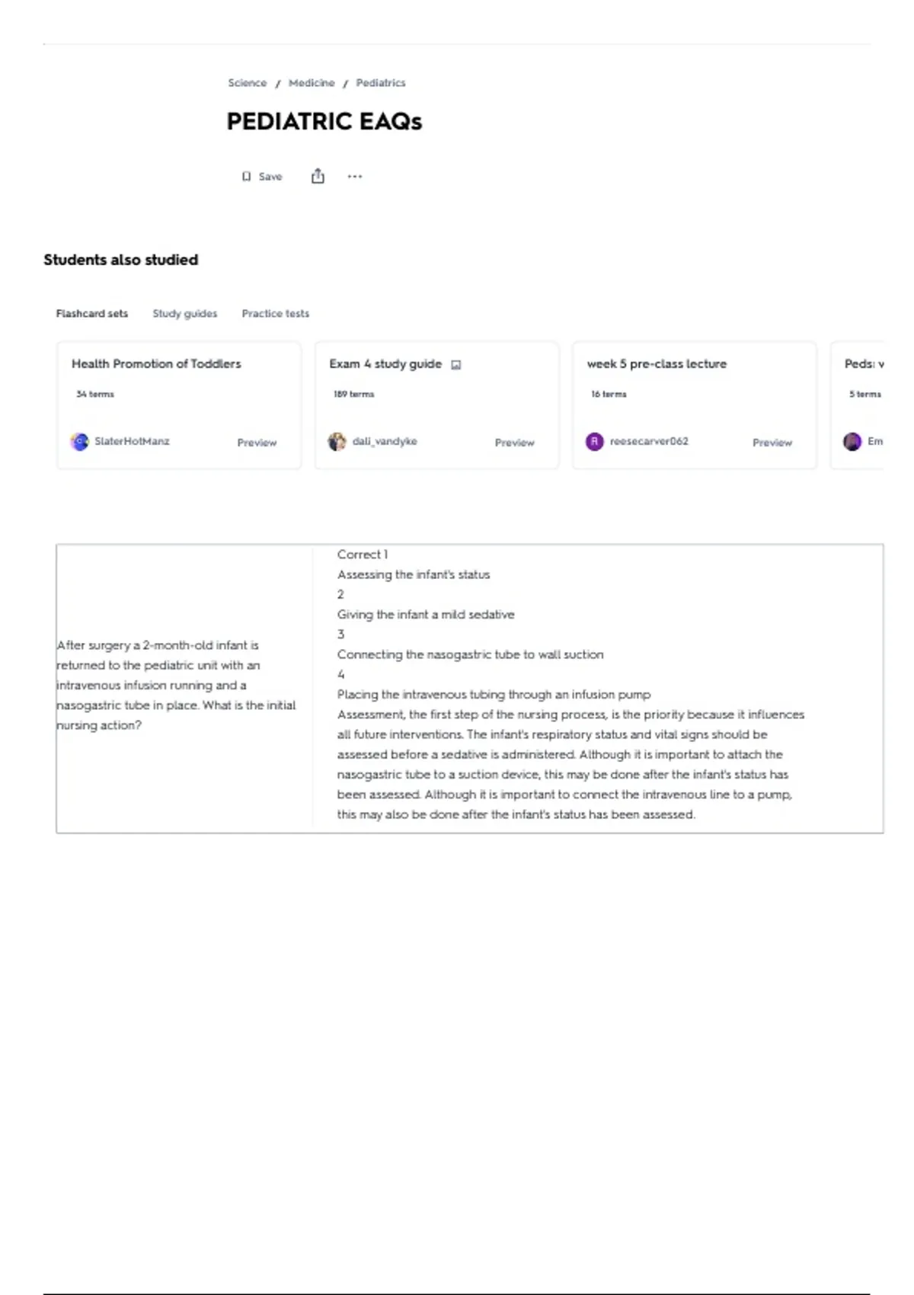Preview Health Promotion of Toddlers set

pyautogui.click(x=257, y=443)
